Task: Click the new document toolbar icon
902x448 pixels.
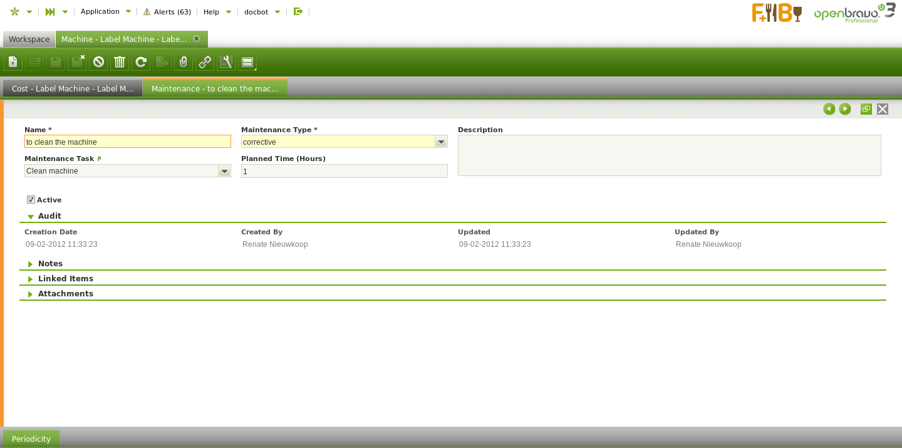Action: point(13,62)
